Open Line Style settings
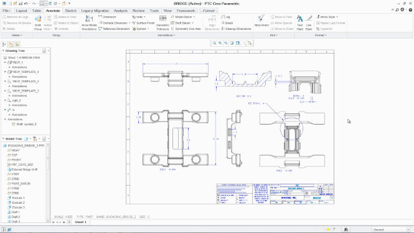The height and width of the screenshot is (233, 414). 309,22
